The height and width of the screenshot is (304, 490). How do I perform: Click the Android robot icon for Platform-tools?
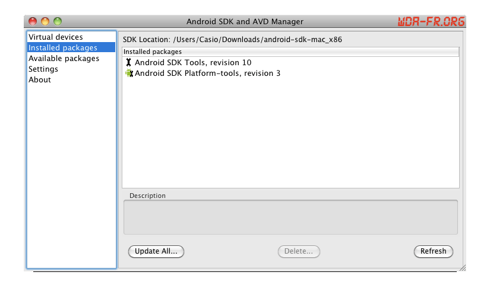[x=129, y=73]
